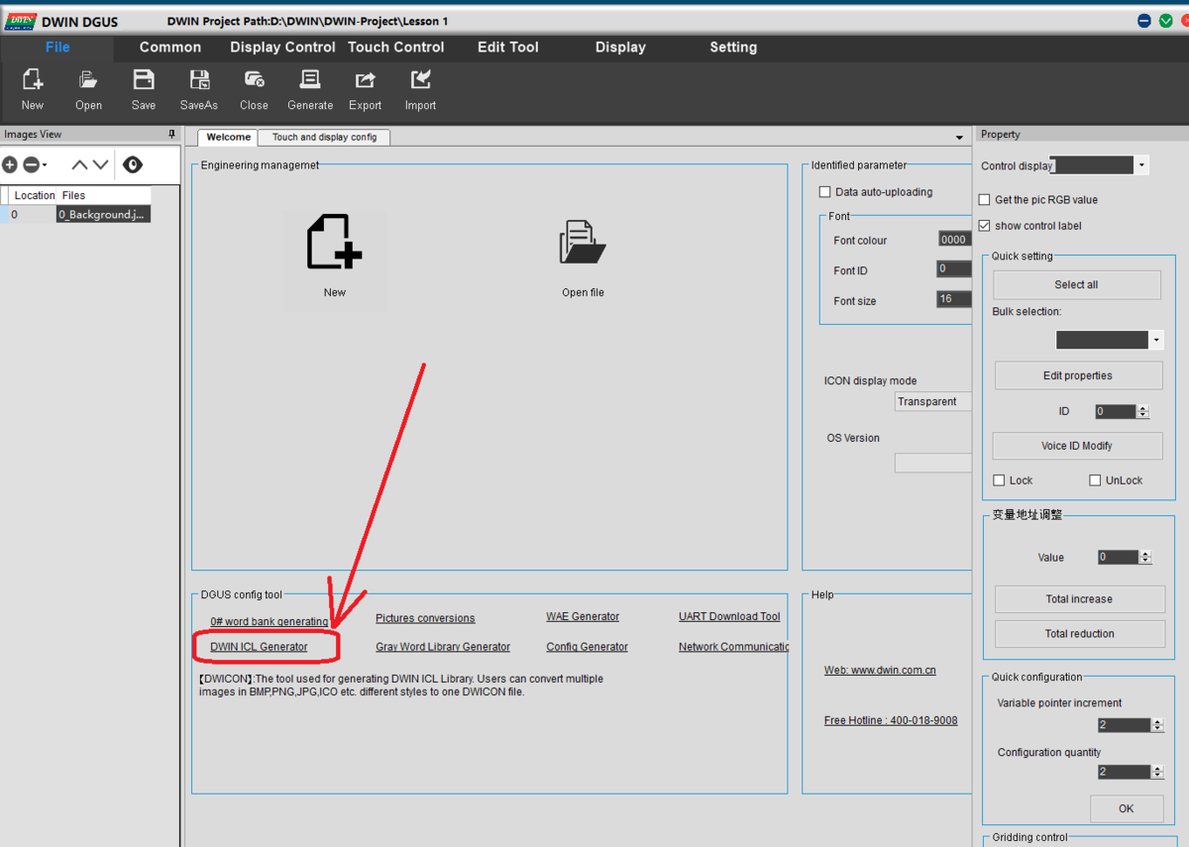Click the Font colour value field
Image resolution: width=1189 pixels, height=847 pixels.
coord(954,240)
